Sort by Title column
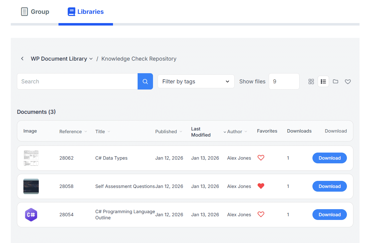 click(x=103, y=131)
